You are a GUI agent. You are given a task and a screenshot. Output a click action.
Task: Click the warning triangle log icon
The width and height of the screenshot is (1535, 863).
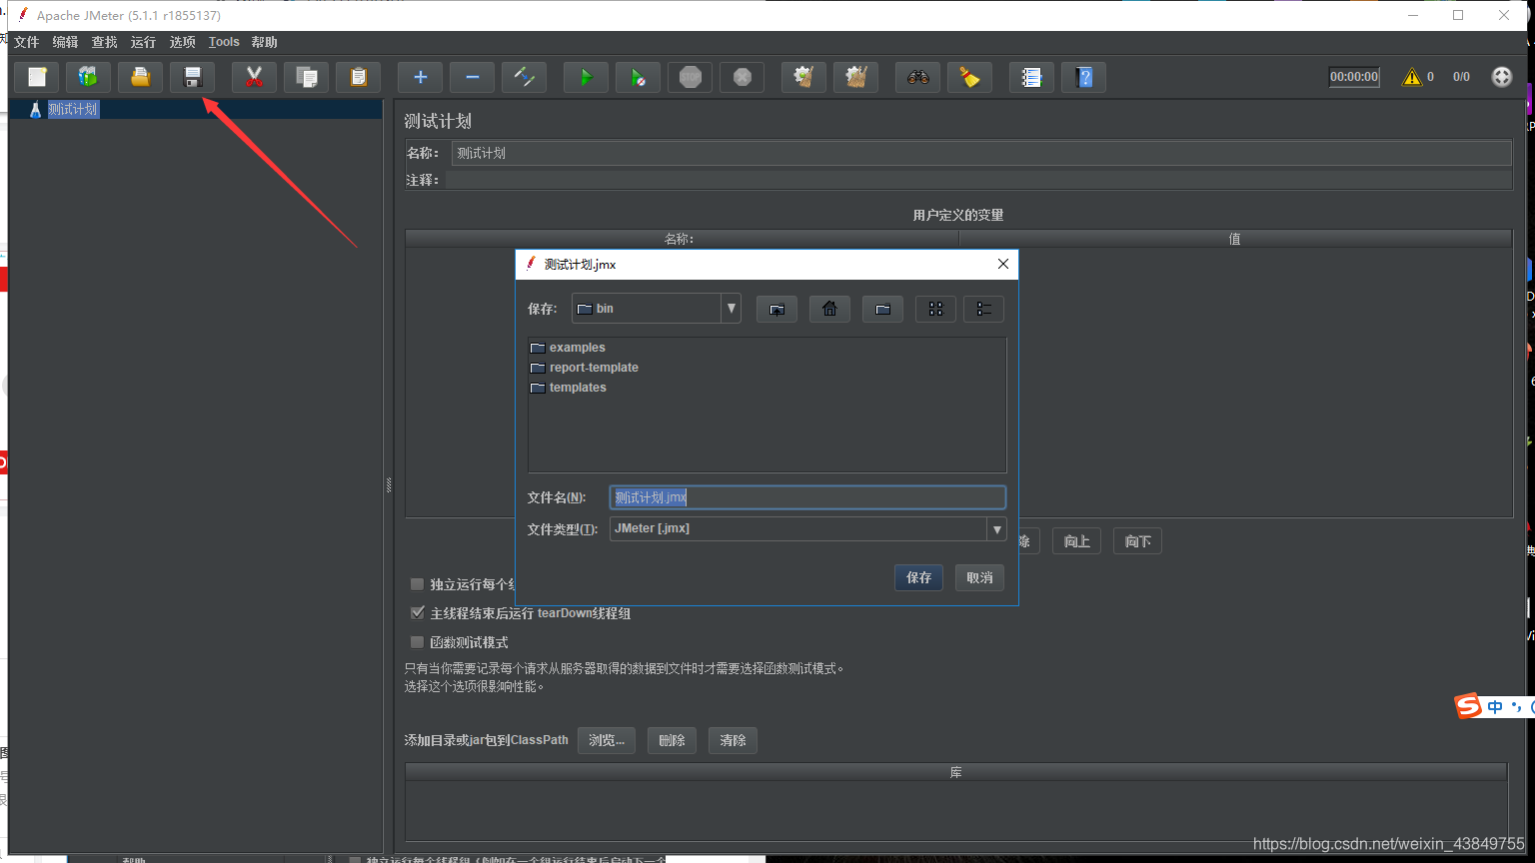pos(1411,77)
